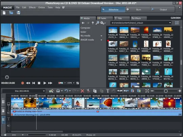Click the fullscreen preview icon beside the zoom
This screenshot has height=137, width=183.
[78, 83]
